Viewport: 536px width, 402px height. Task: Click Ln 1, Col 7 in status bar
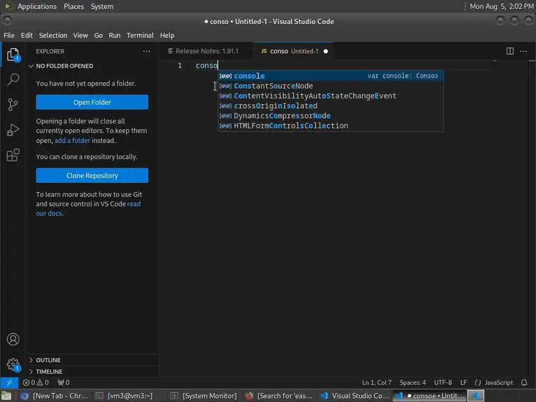click(377, 383)
